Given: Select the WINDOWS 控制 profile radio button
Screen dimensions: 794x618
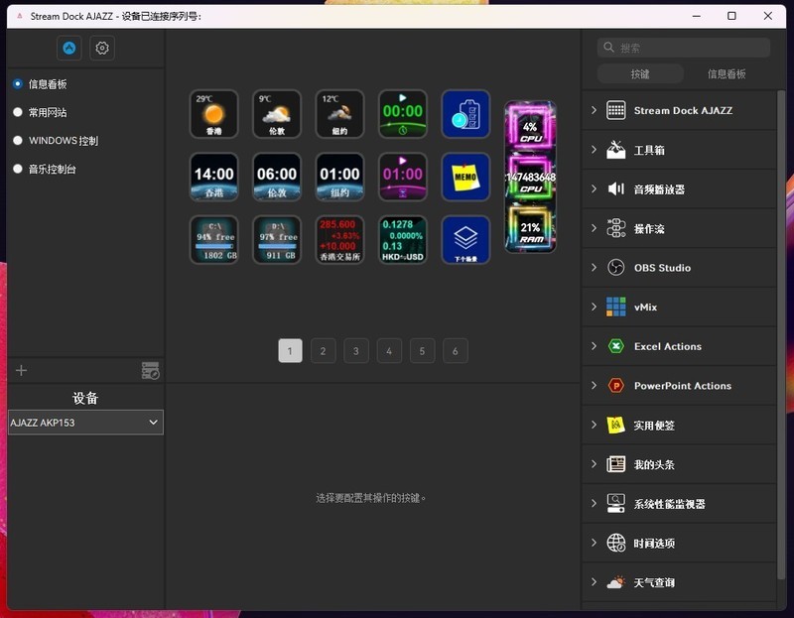Looking at the screenshot, I should point(18,141).
